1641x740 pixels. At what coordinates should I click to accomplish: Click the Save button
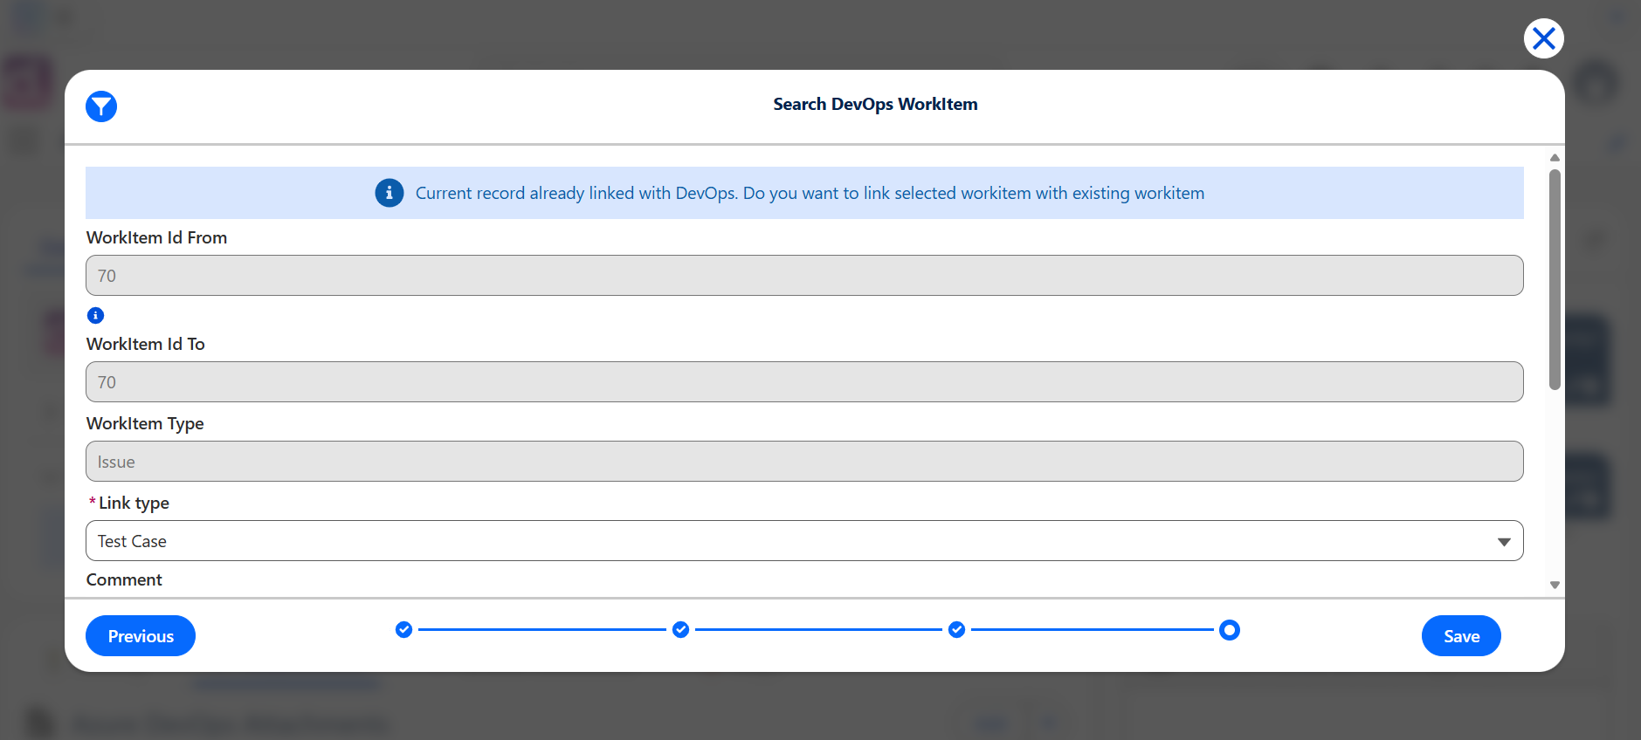(x=1461, y=636)
